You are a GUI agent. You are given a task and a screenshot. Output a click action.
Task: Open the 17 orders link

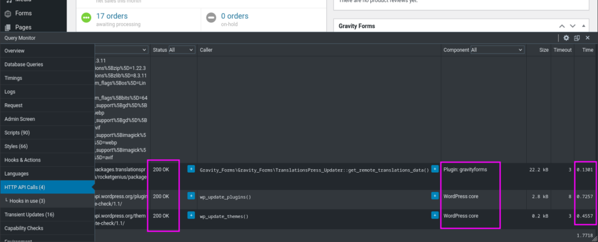pos(112,16)
